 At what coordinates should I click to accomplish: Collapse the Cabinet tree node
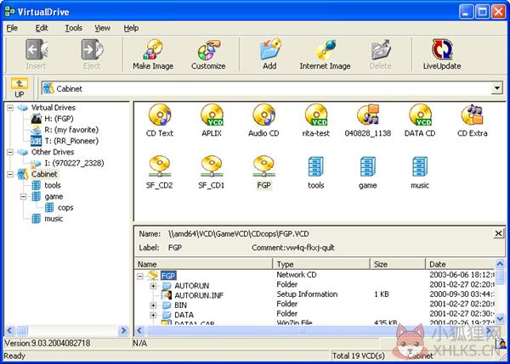(x=10, y=175)
